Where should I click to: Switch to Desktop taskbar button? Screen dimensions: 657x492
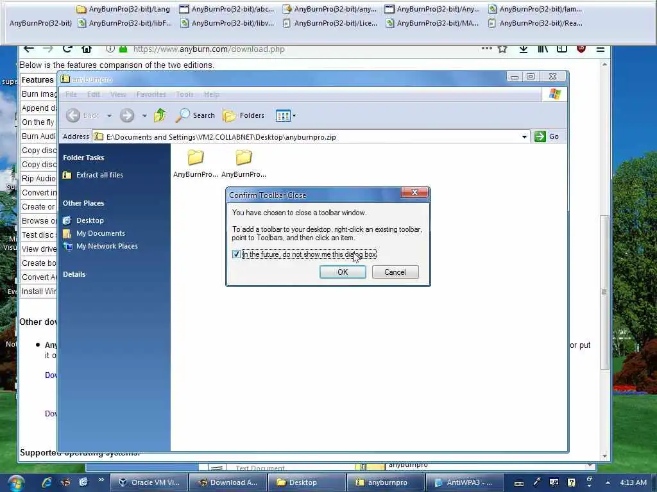307,482
